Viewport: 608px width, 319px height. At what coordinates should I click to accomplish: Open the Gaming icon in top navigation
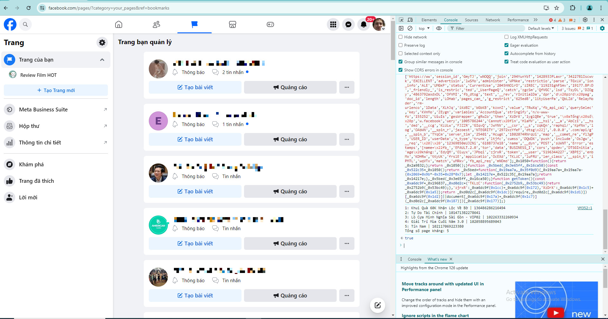point(270,24)
